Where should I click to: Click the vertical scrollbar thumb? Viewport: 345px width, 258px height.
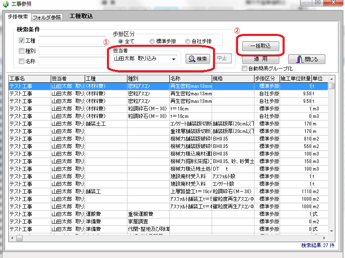pos(331,86)
